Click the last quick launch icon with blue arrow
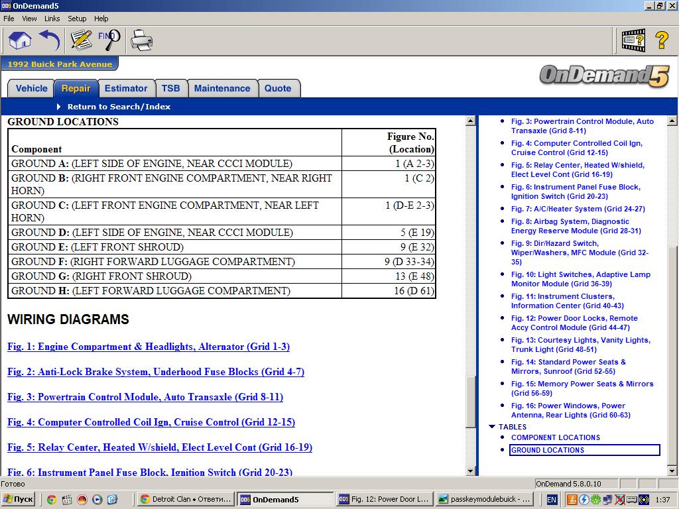Screen dimensions: 679x509 [112, 500]
